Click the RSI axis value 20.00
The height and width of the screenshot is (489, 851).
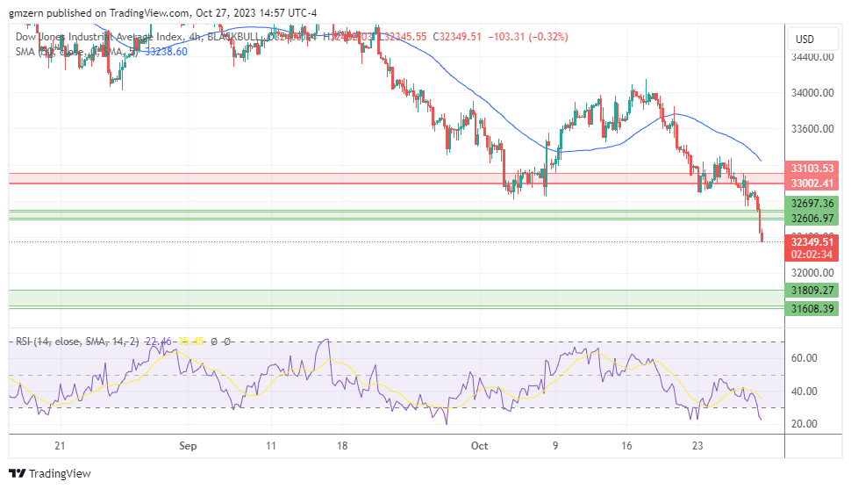point(805,424)
